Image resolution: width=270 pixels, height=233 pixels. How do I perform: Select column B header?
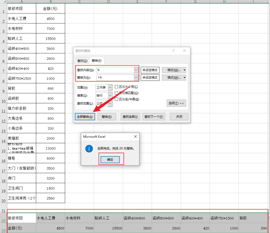[50, 1]
